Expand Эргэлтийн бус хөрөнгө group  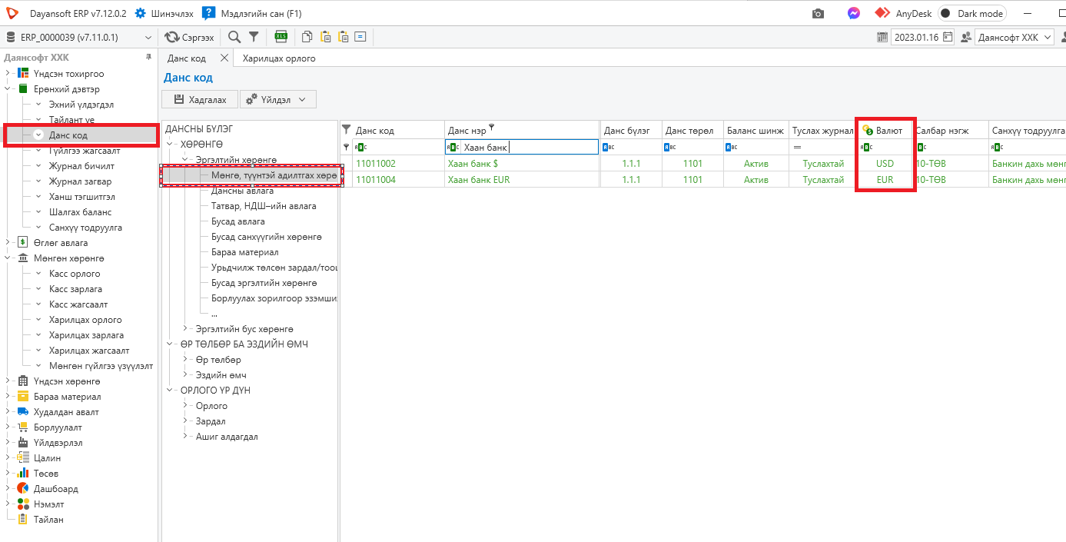coord(187,329)
